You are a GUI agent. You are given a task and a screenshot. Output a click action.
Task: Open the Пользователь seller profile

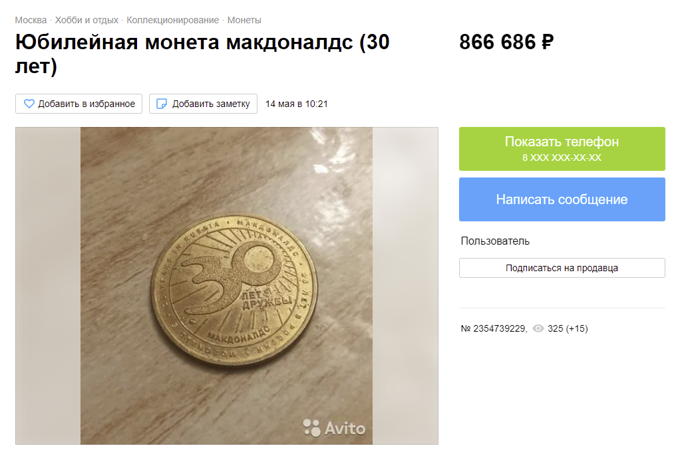pyautogui.click(x=495, y=241)
